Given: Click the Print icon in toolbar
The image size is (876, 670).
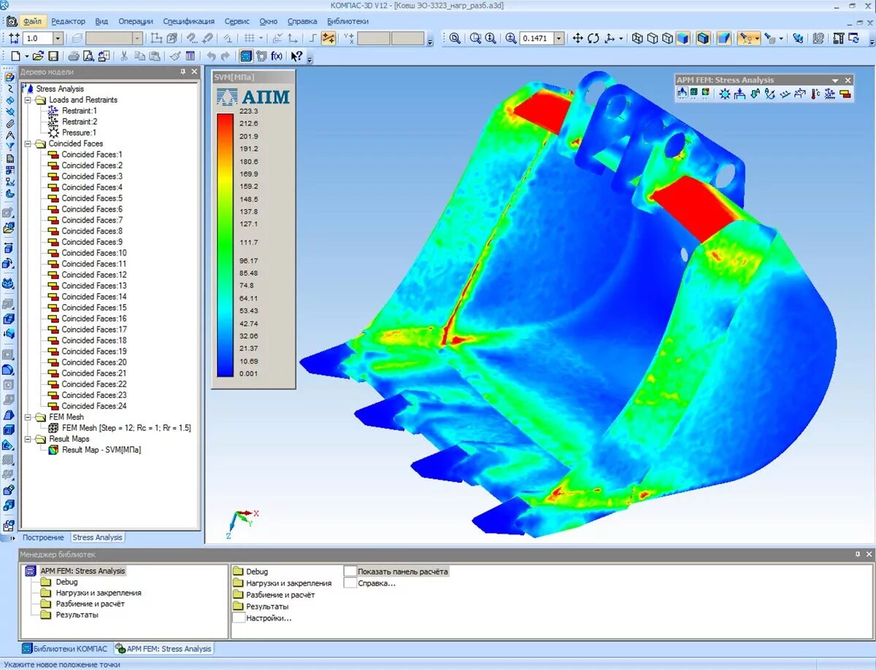Looking at the screenshot, I should click(x=73, y=55).
